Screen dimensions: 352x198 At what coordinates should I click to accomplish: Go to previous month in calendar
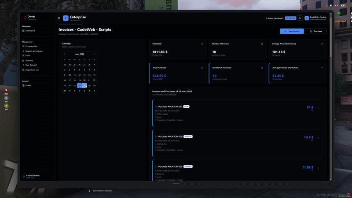(x=66, y=54)
